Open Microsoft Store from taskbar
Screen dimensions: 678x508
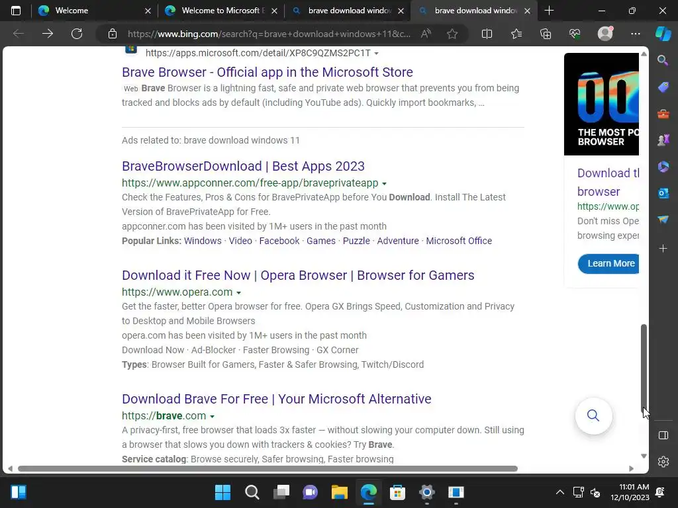(x=397, y=492)
